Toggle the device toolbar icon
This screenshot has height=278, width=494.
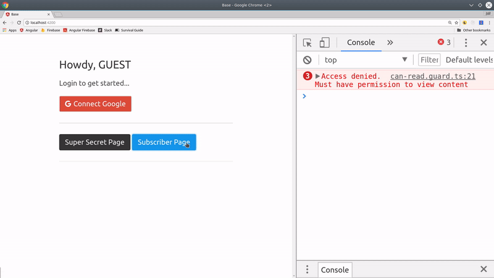pyautogui.click(x=324, y=43)
